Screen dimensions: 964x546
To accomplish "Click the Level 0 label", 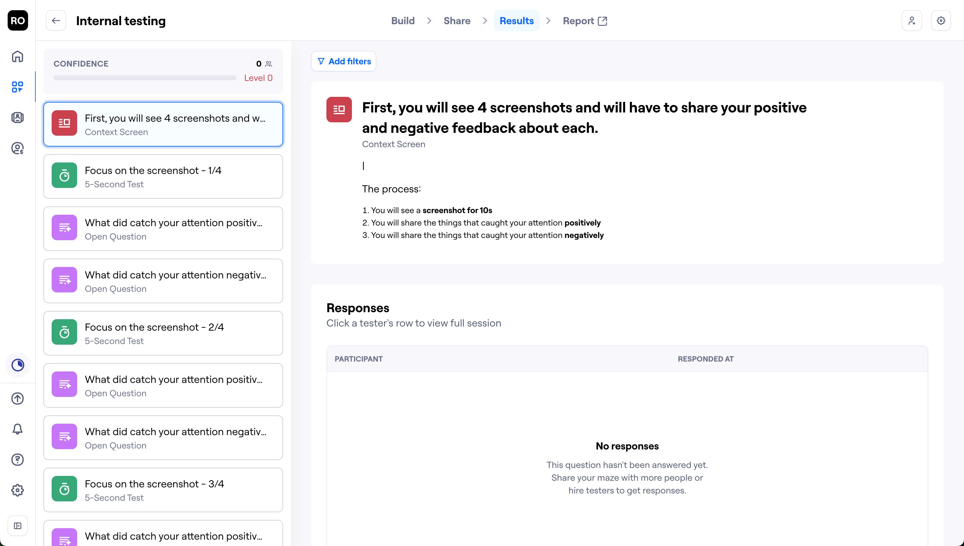I will [258, 78].
